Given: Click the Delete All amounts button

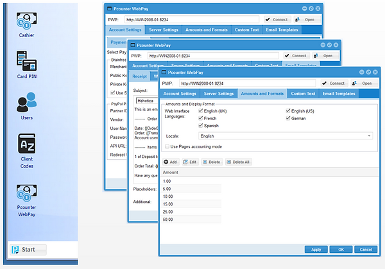Looking at the screenshot, I should [x=238, y=162].
